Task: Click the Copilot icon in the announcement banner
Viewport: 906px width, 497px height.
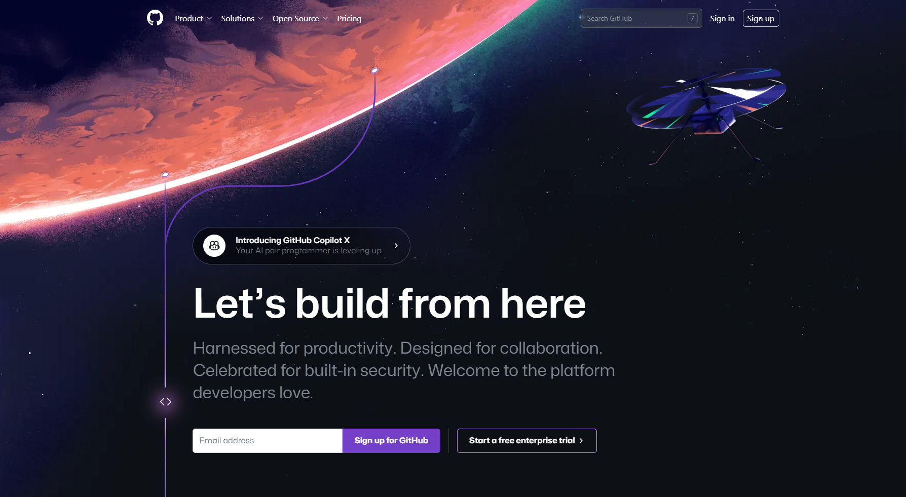Action: (214, 246)
